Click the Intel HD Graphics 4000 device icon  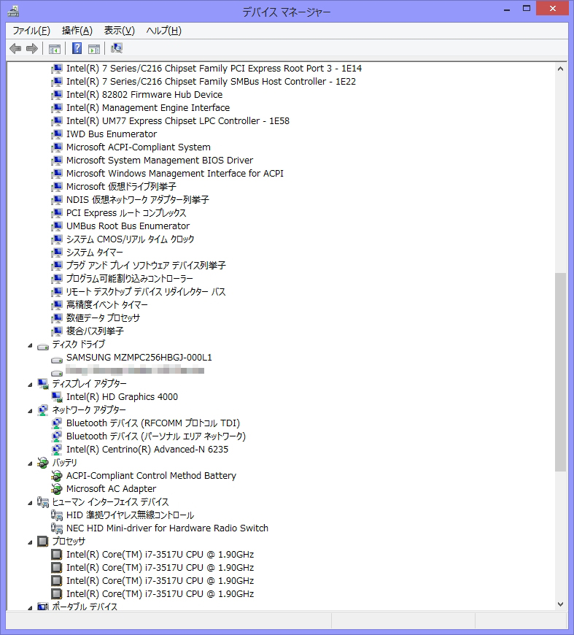57,397
